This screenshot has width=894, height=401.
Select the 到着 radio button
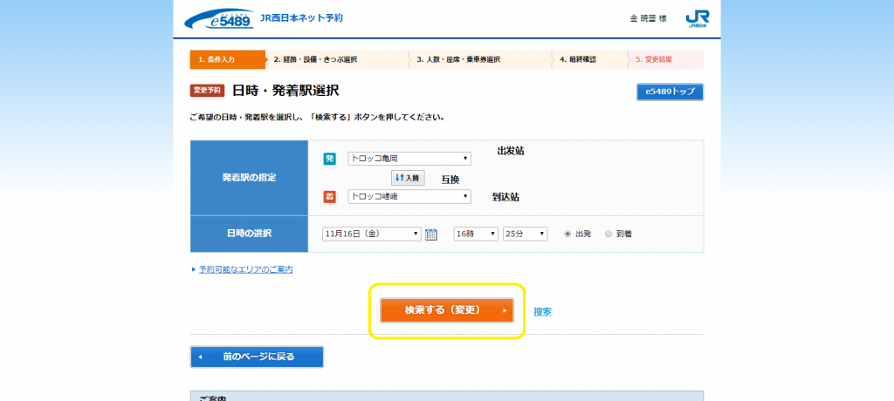pyautogui.click(x=609, y=234)
